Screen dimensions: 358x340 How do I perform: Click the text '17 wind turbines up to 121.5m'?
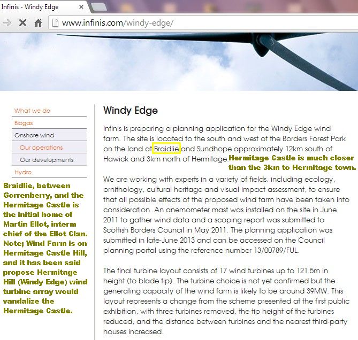click(x=270, y=271)
